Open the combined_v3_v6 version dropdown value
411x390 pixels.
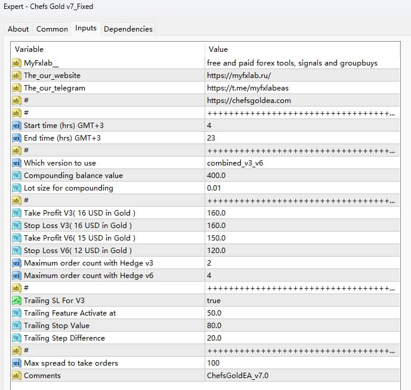point(237,163)
